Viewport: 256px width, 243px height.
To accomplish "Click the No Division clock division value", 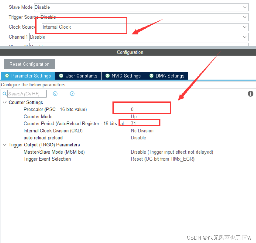I will 142,131.
